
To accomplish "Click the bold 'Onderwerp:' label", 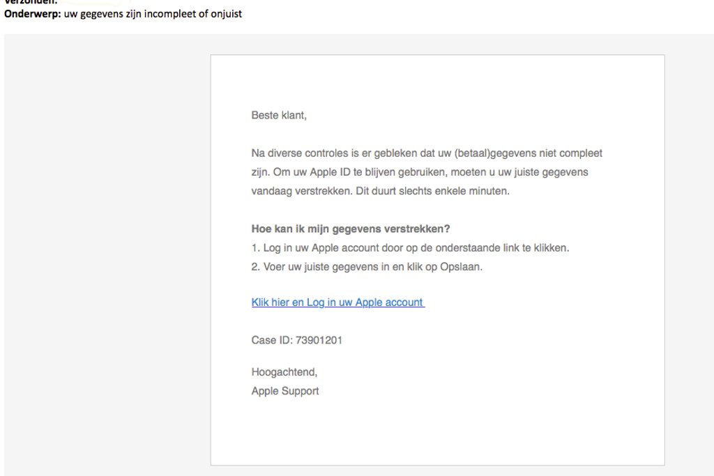I will [32, 14].
